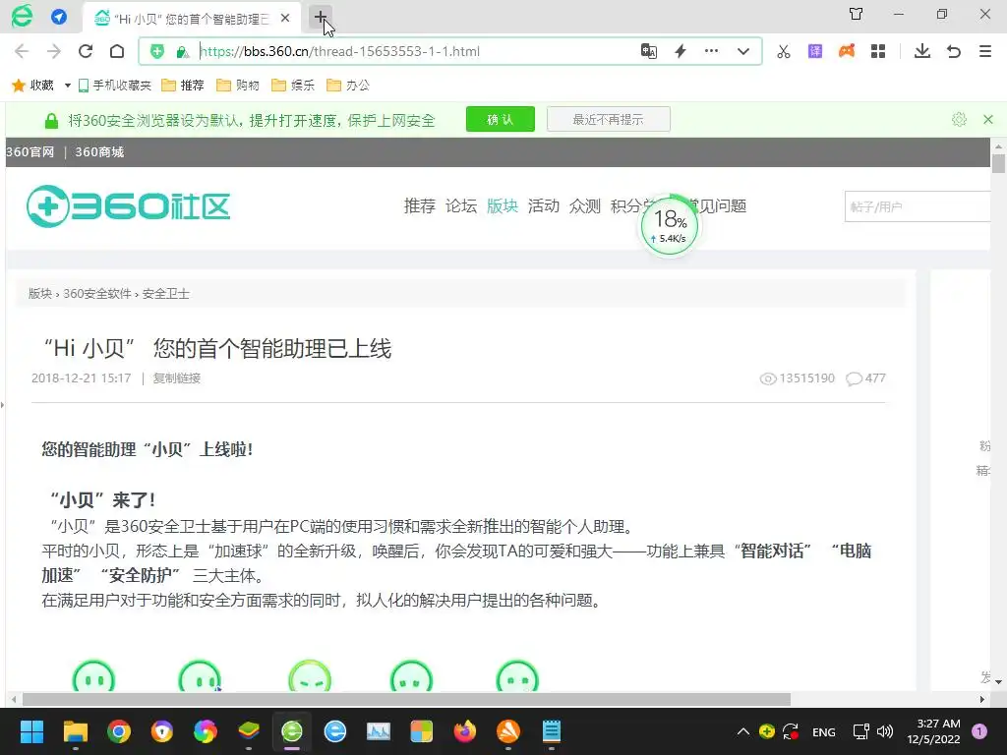Restore recently closed page undo icon
The width and height of the screenshot is (1007, 755).
coord(954,51)
